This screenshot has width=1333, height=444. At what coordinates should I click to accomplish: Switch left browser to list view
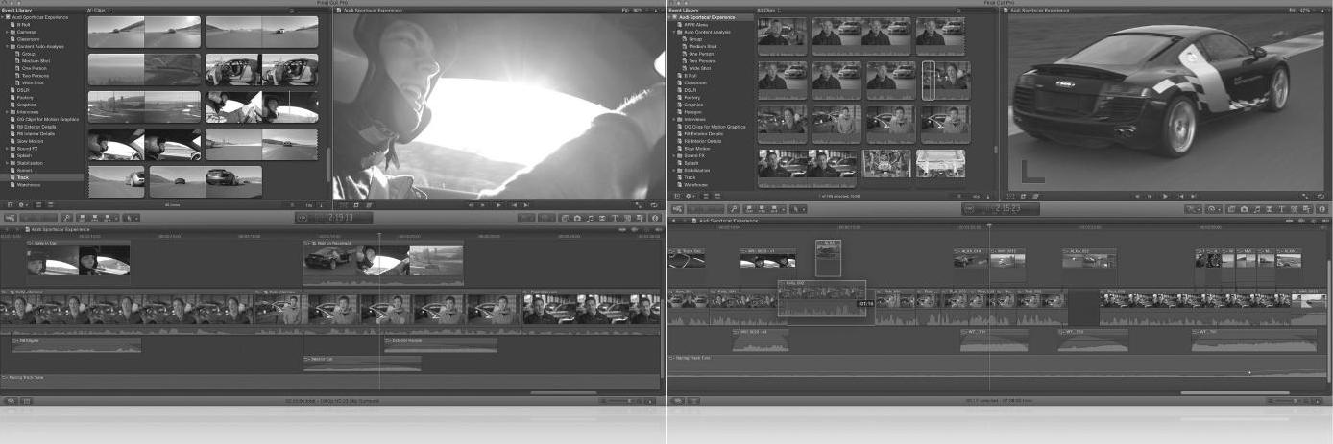(50, 204)
